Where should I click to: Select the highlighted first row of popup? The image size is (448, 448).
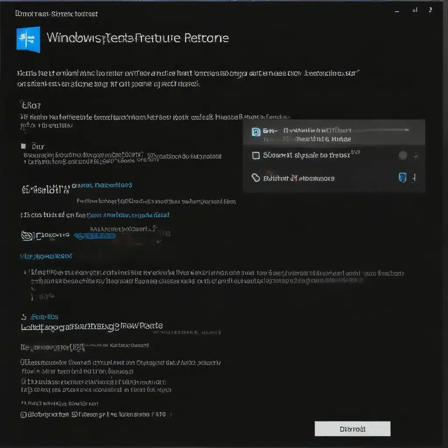point(334,133)
